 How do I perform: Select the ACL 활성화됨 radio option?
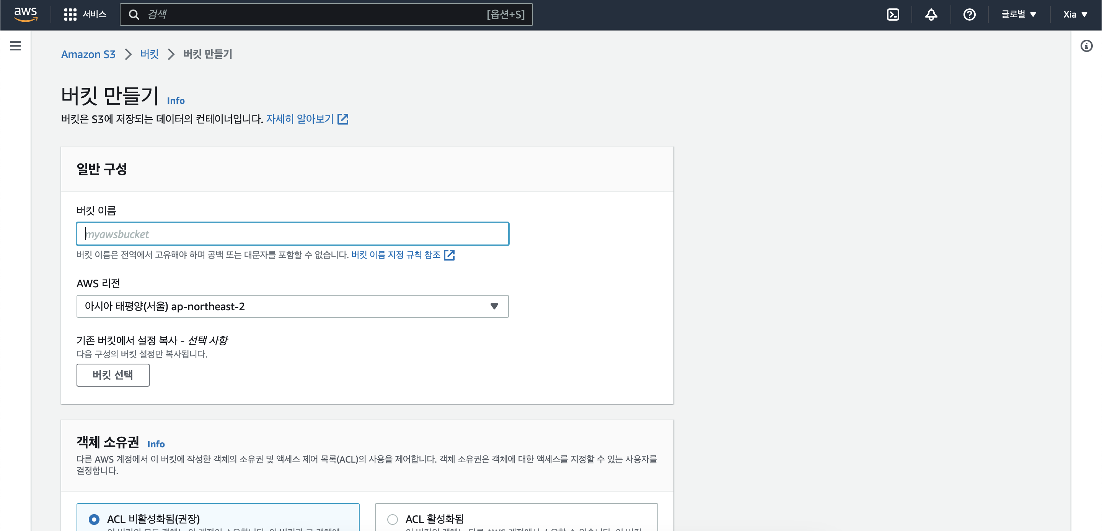392,519
